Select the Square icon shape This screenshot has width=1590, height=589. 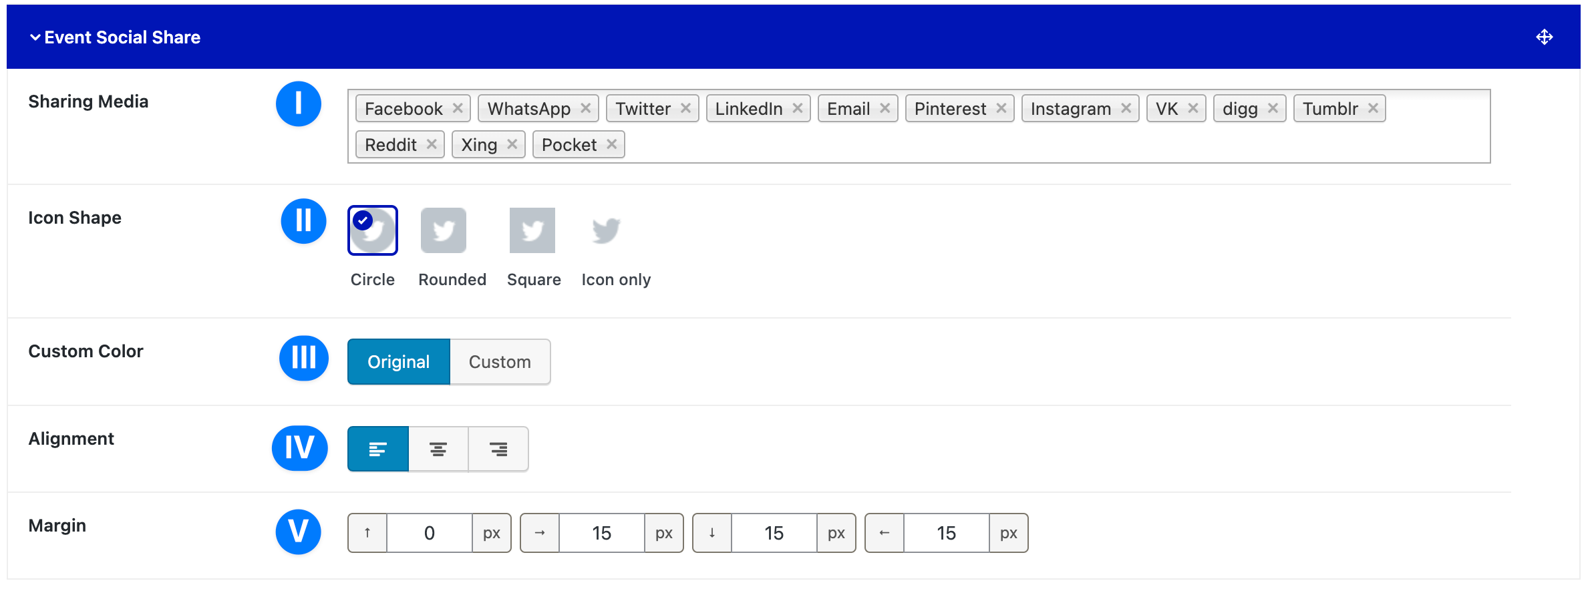click(x=532, y=230)
